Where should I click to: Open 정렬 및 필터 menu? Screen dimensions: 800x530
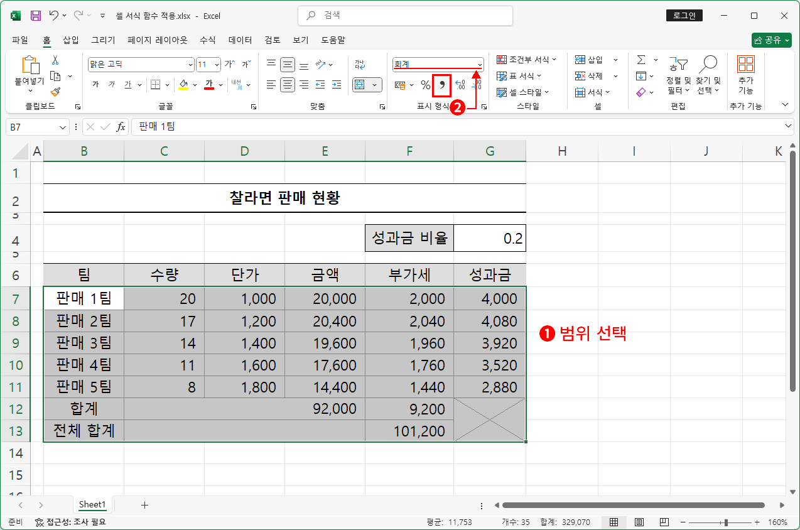tap(678, 75)
